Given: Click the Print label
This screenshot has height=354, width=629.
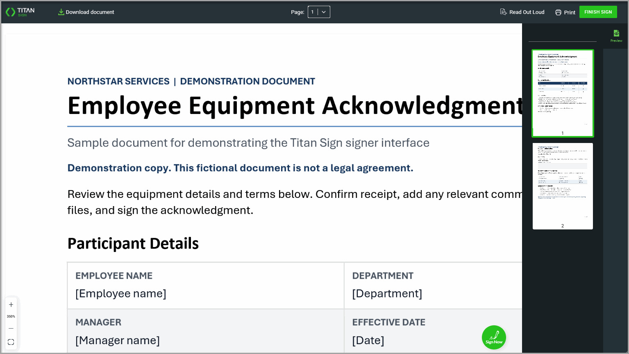Looking at the screenshot, I should (570, 12).
